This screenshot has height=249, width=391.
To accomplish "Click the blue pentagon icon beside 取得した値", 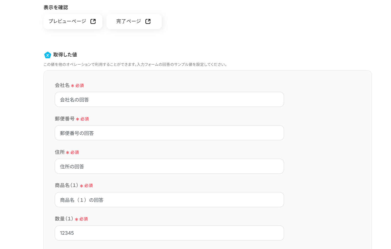I will coord(48,55).
